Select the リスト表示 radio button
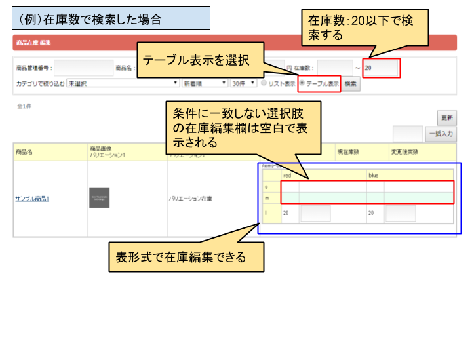The height and width of the screenshot is (354, 472). [x=264, y=83]
